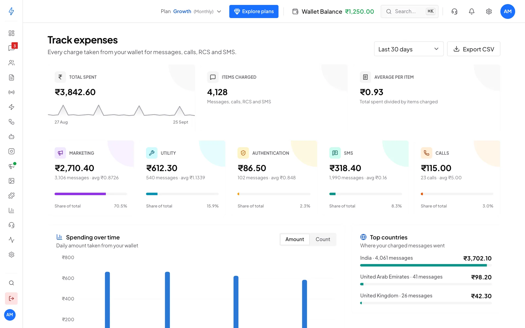Open the Instagram icon in sidebar
525x328 pixels.
(11, 151)
